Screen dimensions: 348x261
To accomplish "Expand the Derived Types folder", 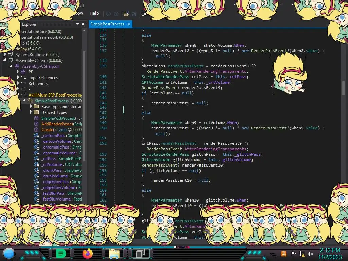I will (x=31, y=112).
